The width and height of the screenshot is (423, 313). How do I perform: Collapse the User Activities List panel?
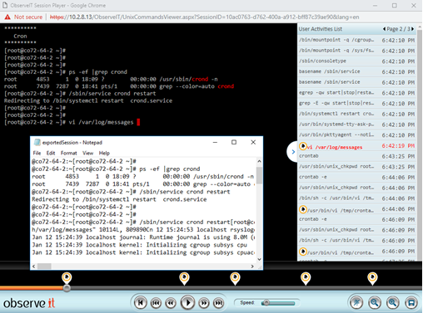(293, 152)
